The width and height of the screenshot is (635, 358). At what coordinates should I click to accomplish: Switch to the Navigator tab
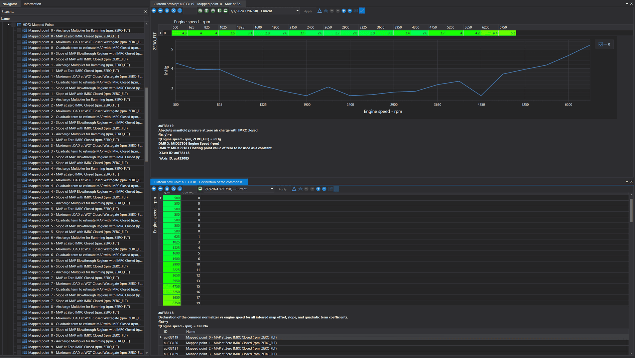pos(10,4)
